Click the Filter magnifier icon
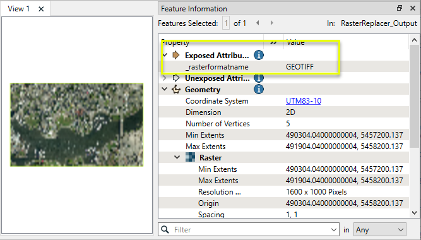This screenshot has height=240, width=421. pos(165,229)
